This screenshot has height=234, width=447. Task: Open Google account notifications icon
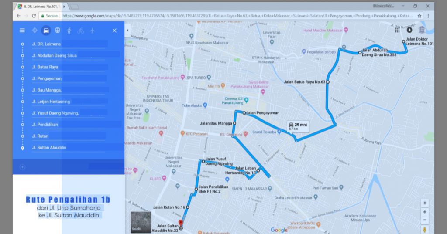click(409, 30)
